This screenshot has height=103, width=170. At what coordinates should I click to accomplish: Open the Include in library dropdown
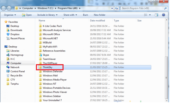pyautogui.click(x=47, y=15)
